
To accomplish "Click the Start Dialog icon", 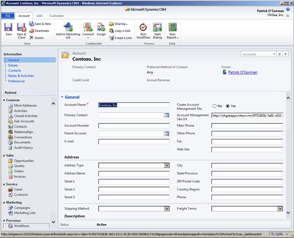I will pos(157,27).
